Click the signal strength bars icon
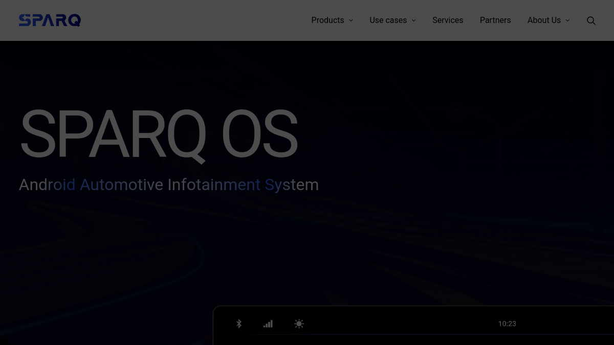Screen dimensions: 614x345 click(x=268, y=324)
